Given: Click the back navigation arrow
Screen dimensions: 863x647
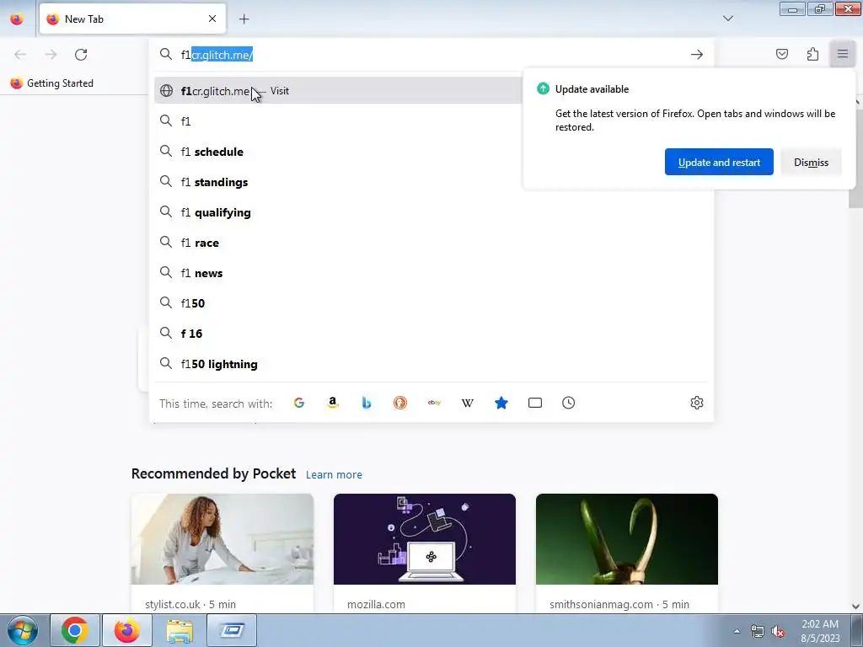Looking at the screenshot, I should click(20, 55).
